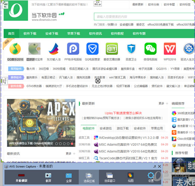Viewport: 195px width, 186px height.
Task: Switch to the 苹果应用 tab
Action: click(157, 128)
